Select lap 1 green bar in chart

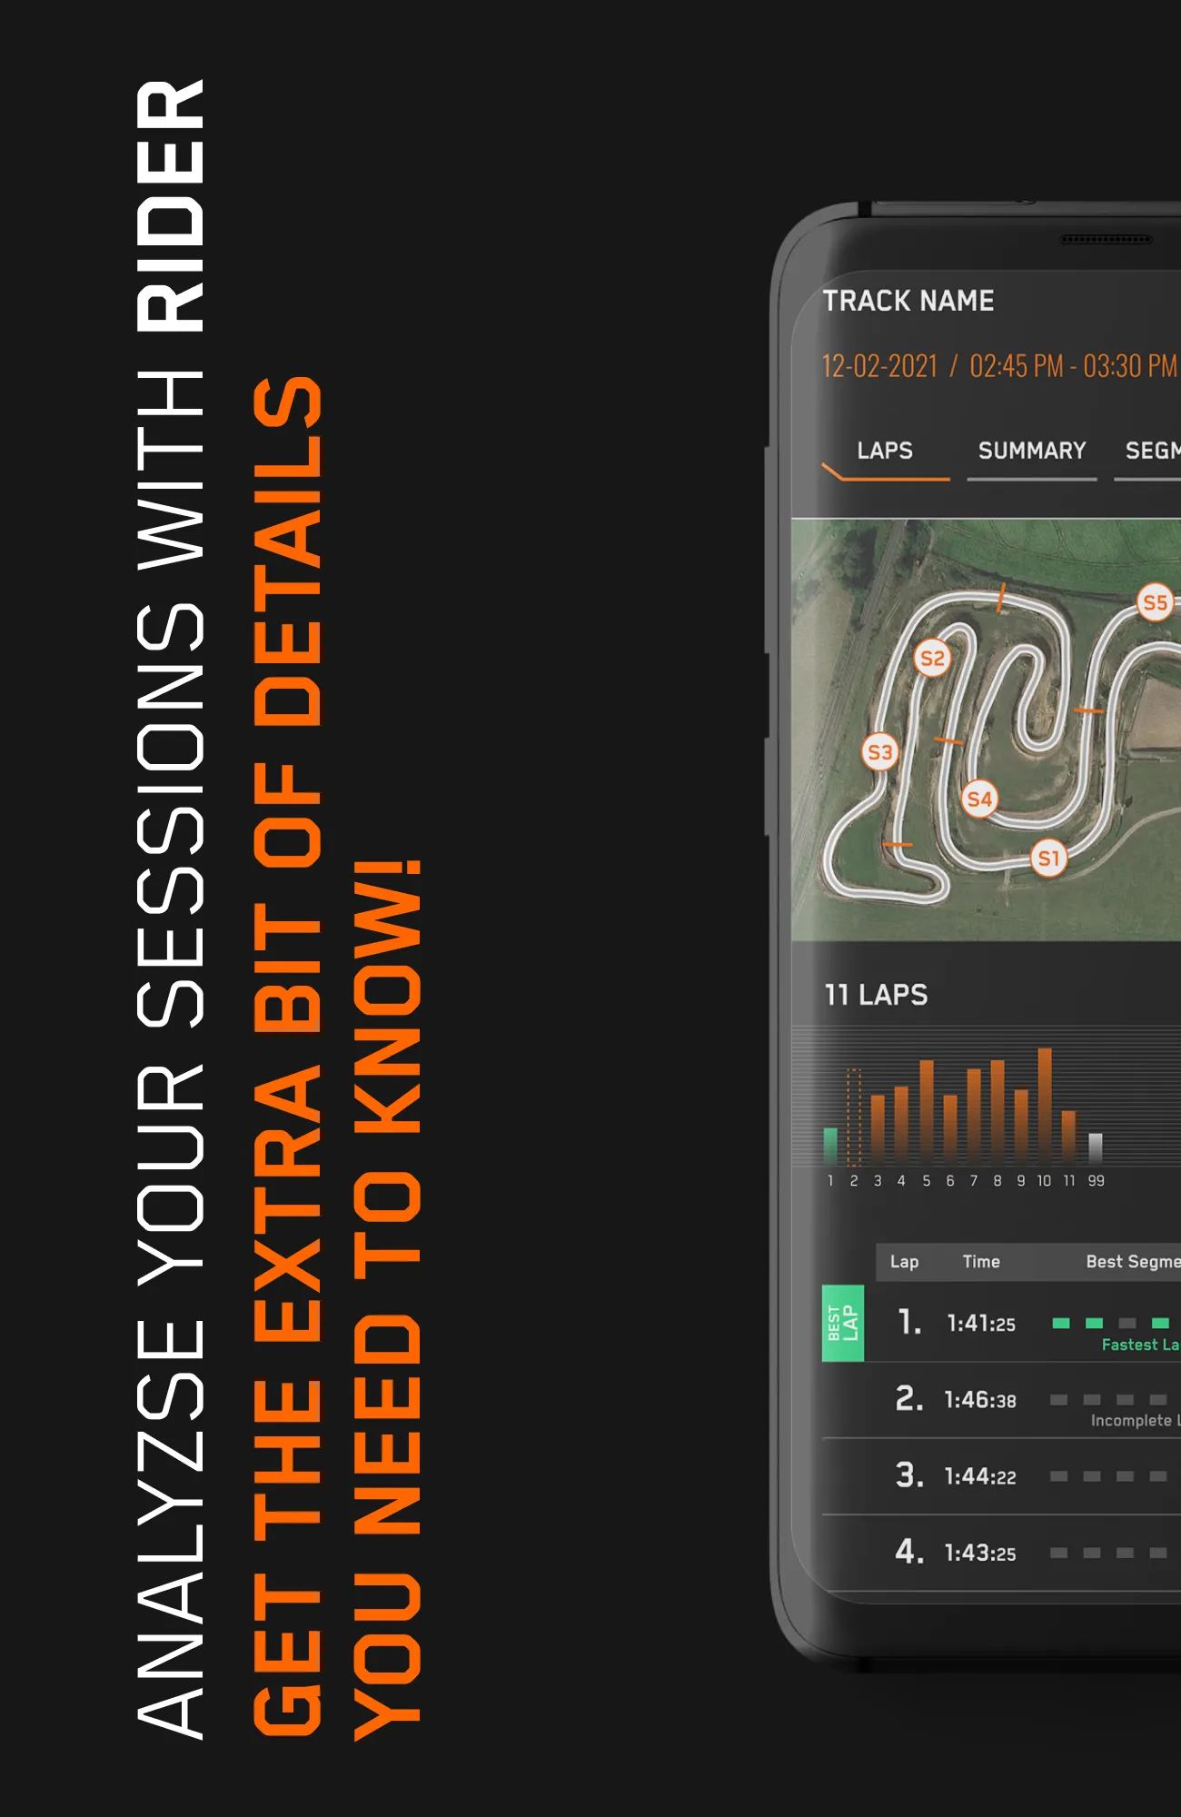(x=830, y=1147)
